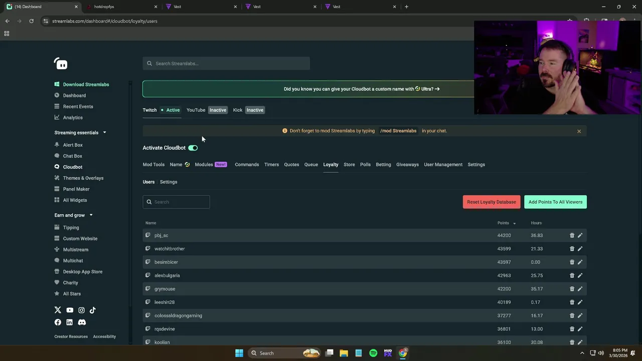Screen dimensions: 642x361
Task: Open File Explorer from the taskbar
Action: tap(344, 353)
